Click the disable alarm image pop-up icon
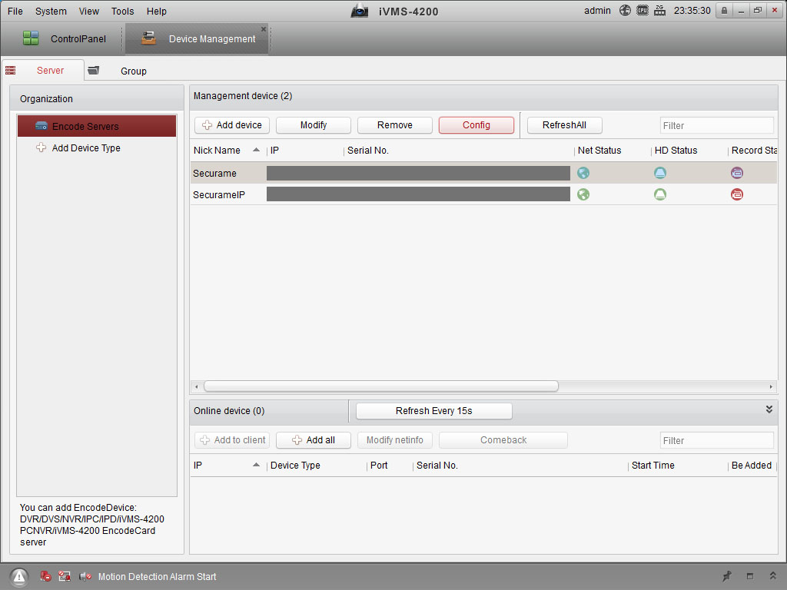The width and height of the screenshot is (787, 590). pyautogui.click(x=65, y=576)
